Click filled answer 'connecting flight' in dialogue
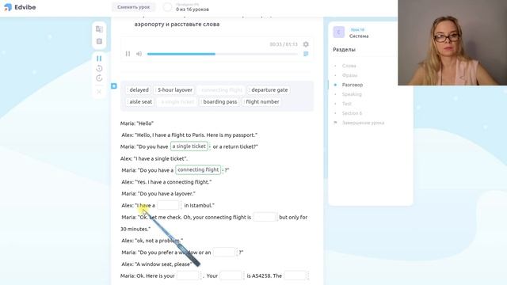 198,169
